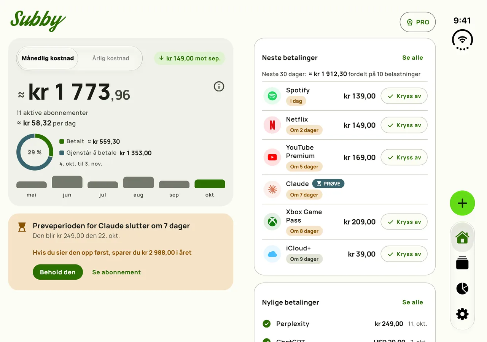The image size is (487, 342).
Task: Click the info icon beside monthly total
Action: (x=219, y=87)
